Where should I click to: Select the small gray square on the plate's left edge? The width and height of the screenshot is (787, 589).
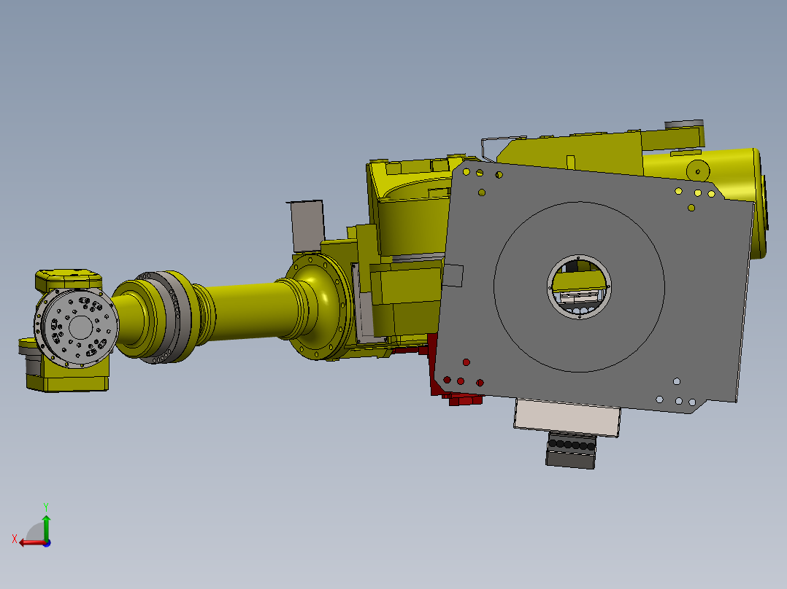(x=453, y=276)
